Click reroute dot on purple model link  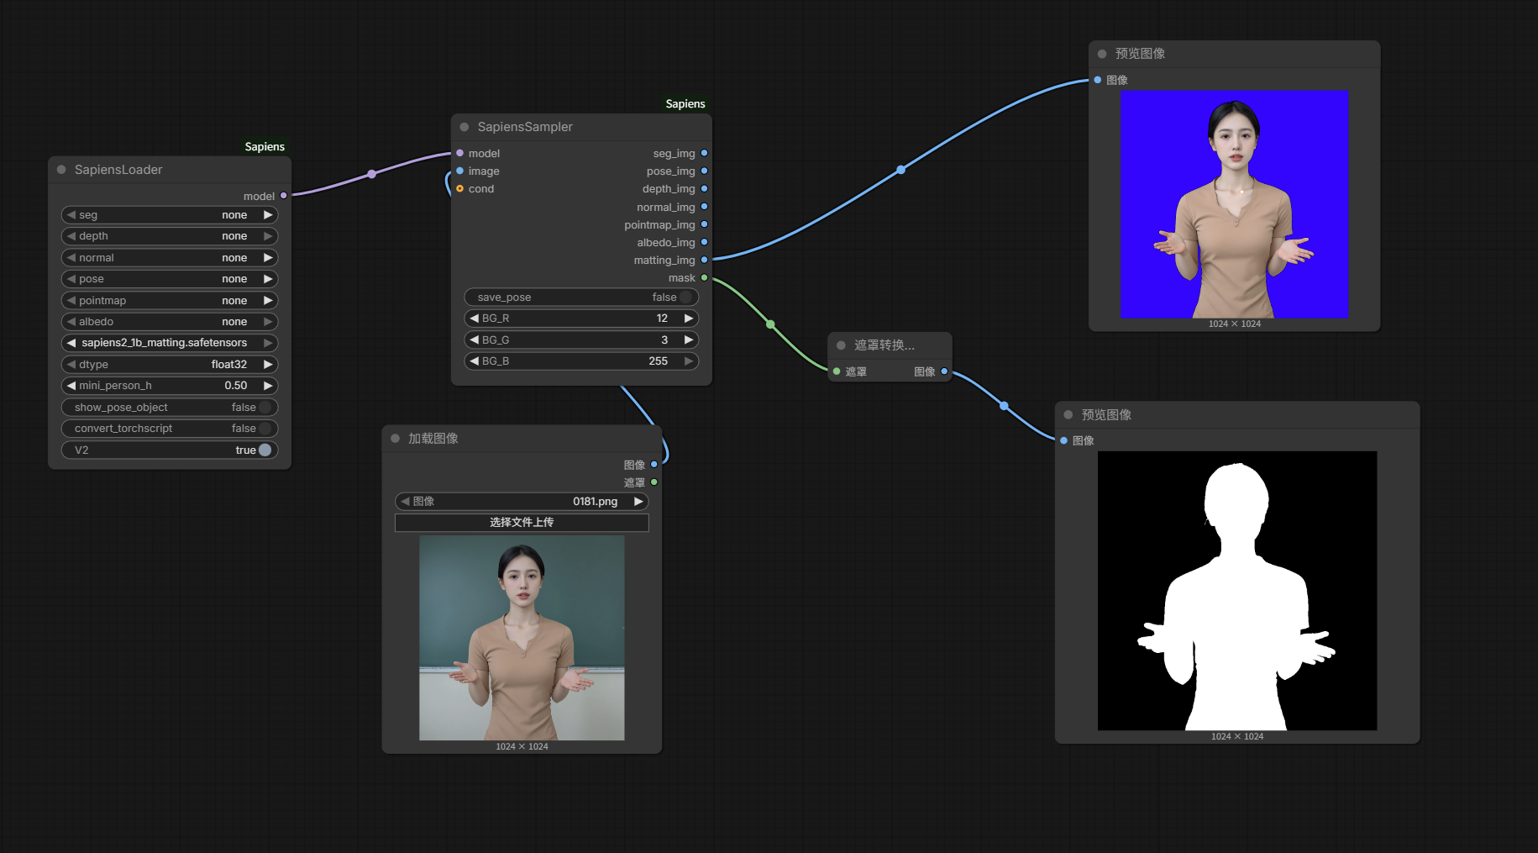tap(372, 174)
